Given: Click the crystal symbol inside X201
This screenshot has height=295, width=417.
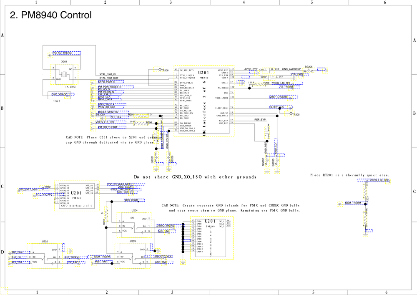Looking at the screenshot, I should pyautogui.click(x=64, y=75).
